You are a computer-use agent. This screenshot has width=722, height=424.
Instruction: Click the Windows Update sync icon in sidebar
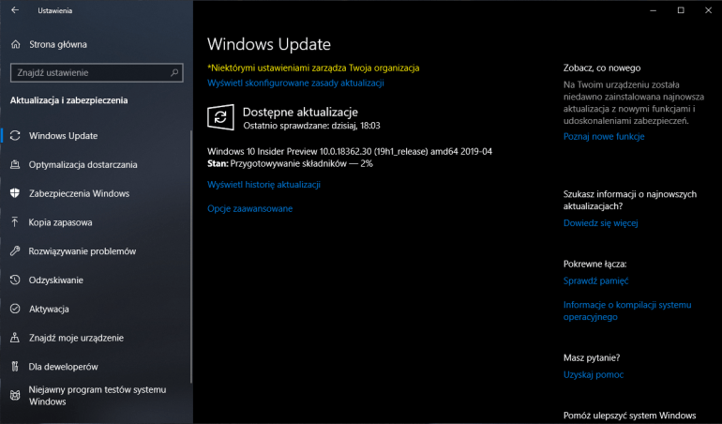[x=15, y=135]
